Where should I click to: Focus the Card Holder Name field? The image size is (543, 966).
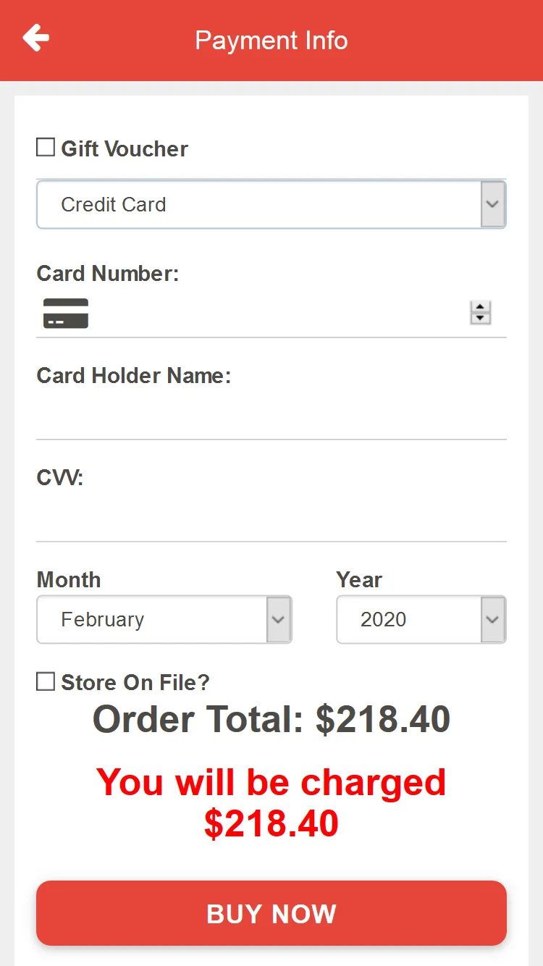271,415
